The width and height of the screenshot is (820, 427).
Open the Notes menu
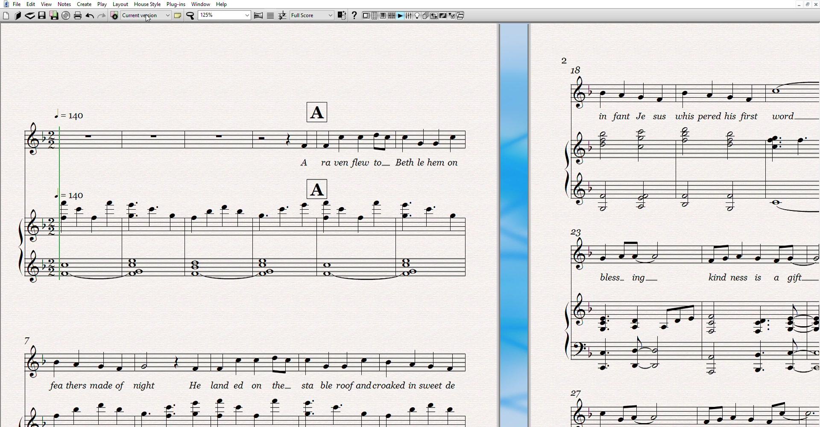(64, 4)
